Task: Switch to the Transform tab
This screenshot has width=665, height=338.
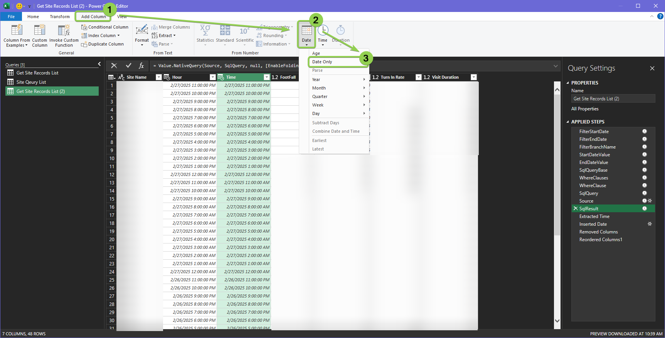Action: (60, 17)
